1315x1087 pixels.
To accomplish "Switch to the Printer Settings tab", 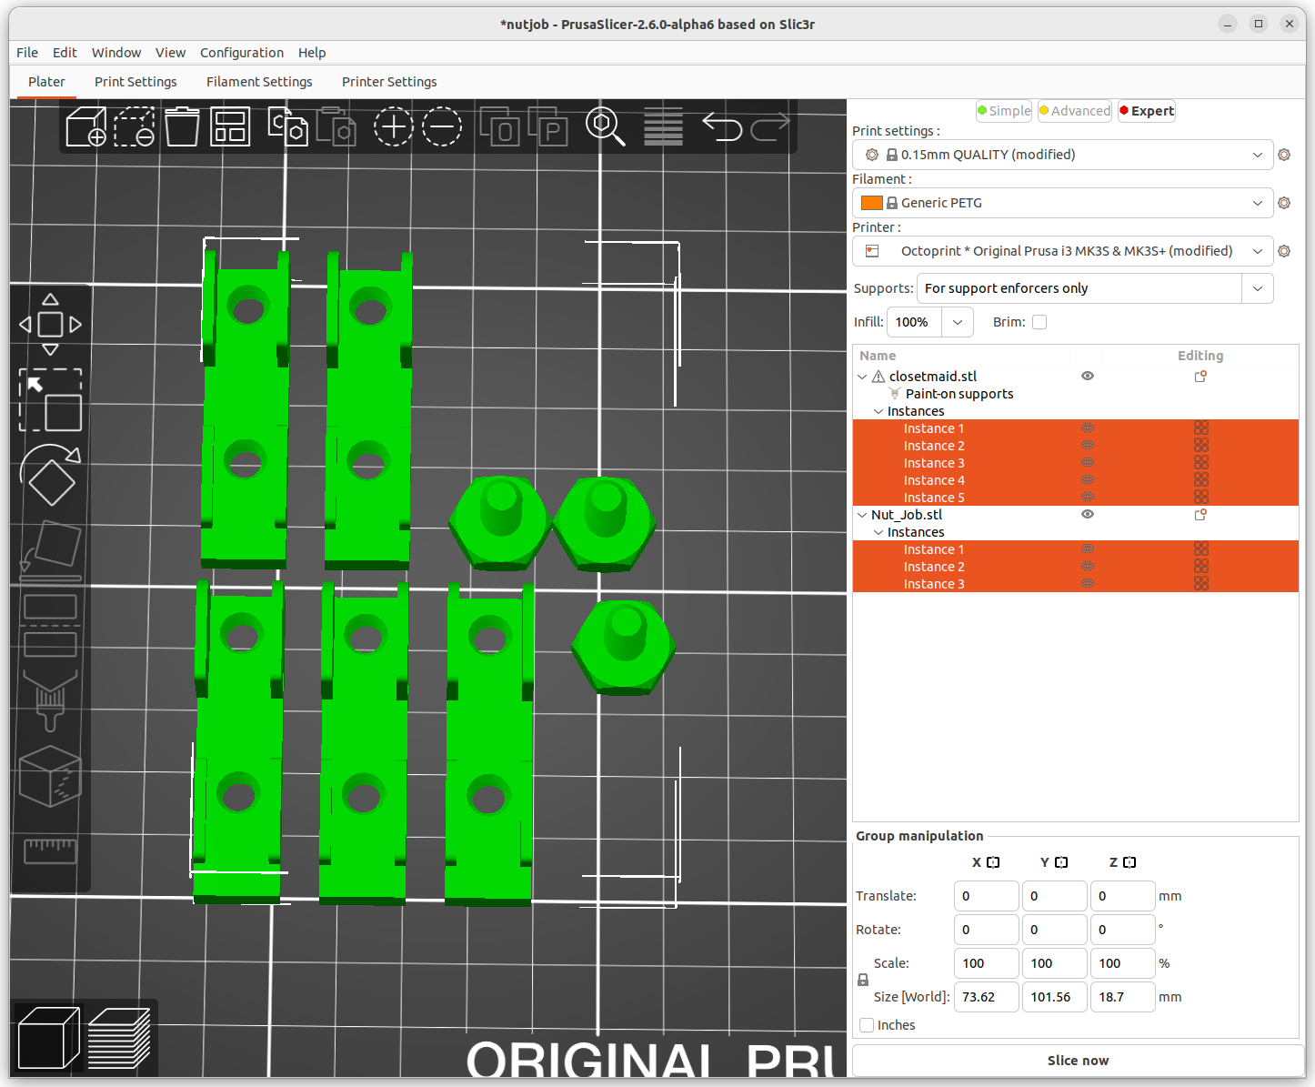I will click(x=388, y=82).
